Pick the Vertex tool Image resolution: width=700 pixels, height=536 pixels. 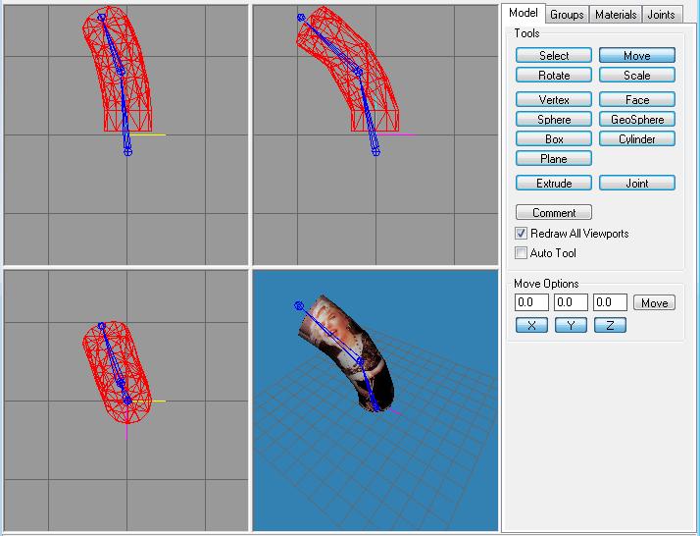click(554, 100)
